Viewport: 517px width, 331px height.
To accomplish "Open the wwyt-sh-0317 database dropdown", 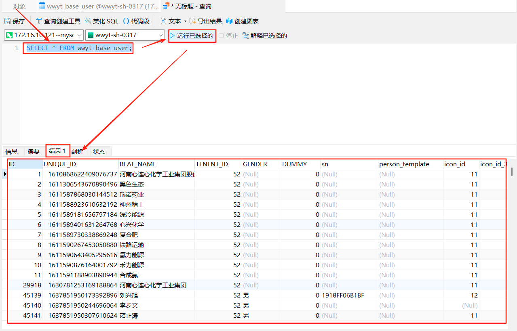I will 125,35.
